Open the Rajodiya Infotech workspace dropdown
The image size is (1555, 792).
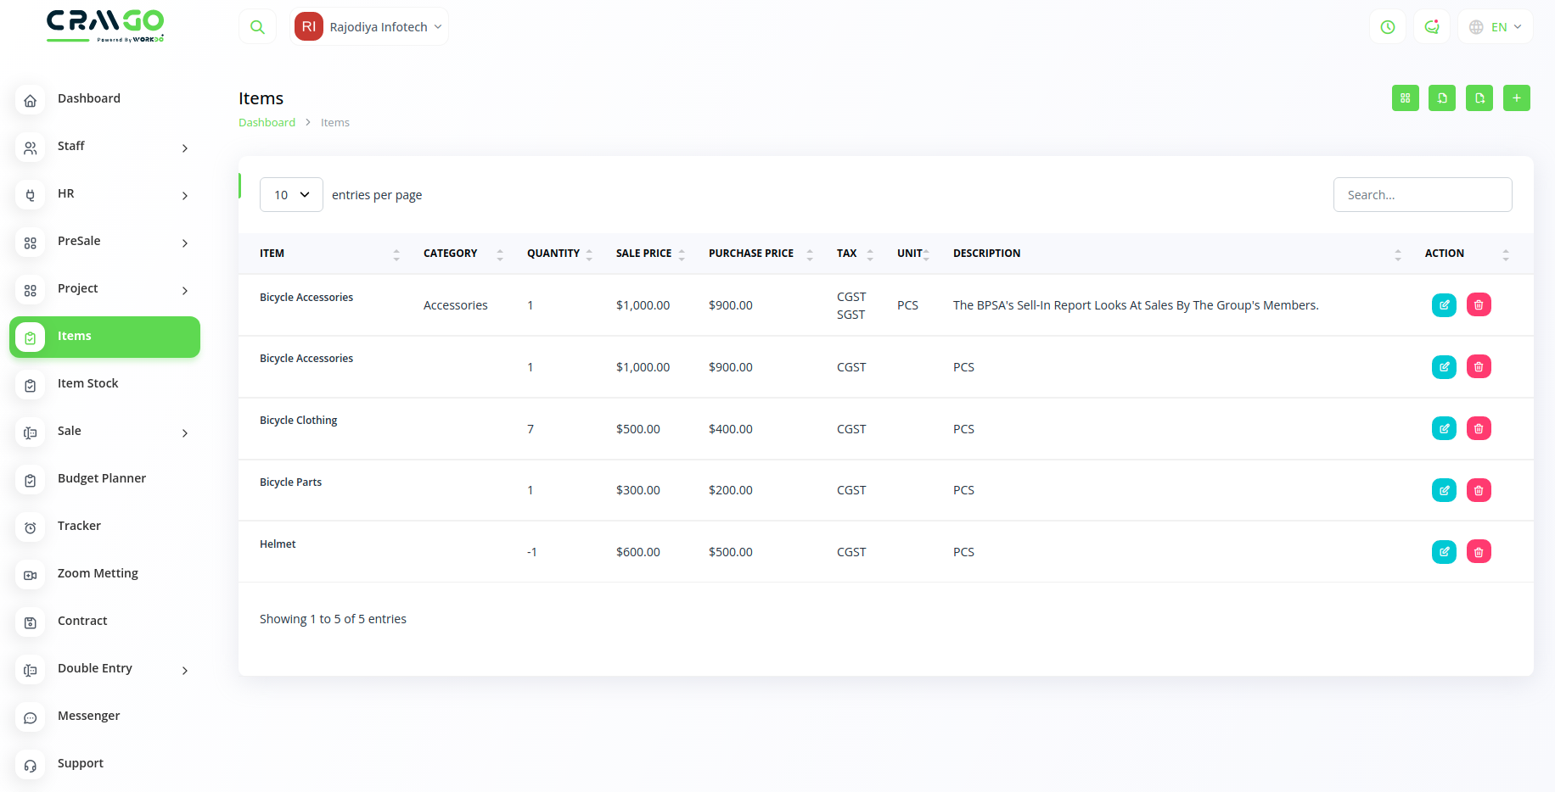click(370, 27)
